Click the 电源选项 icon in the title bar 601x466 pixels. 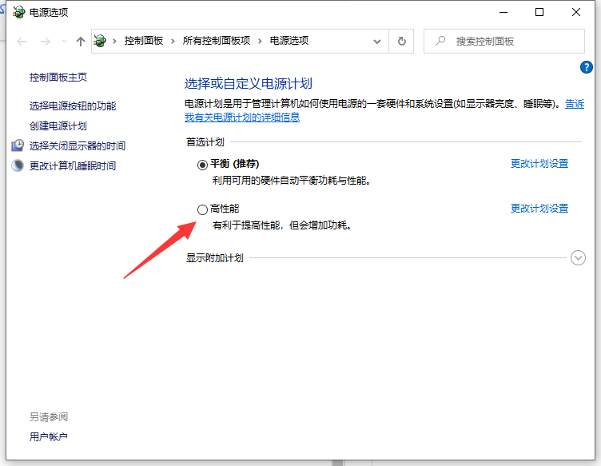18,12
